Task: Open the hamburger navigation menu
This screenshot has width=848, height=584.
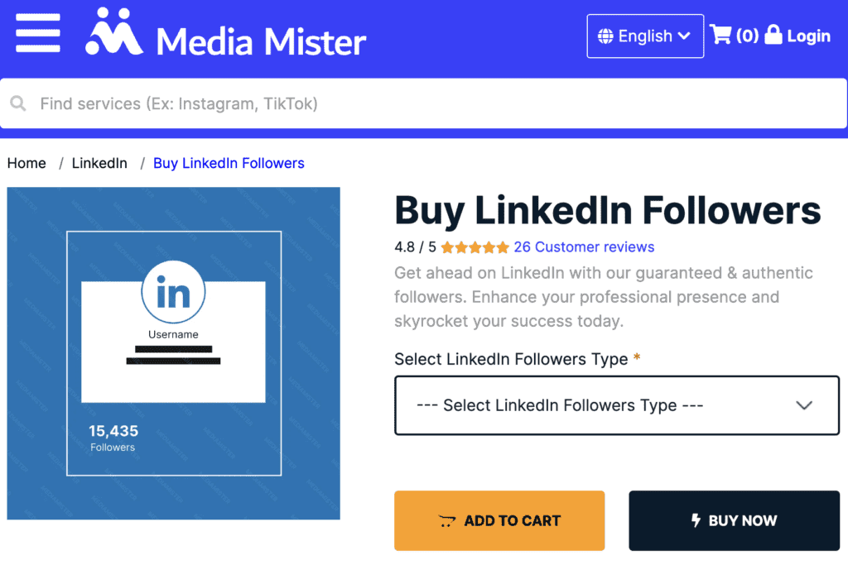Action: click(37, 33)
